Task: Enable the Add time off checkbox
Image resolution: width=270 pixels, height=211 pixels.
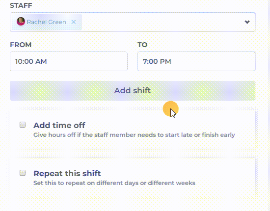Action: 23,125
